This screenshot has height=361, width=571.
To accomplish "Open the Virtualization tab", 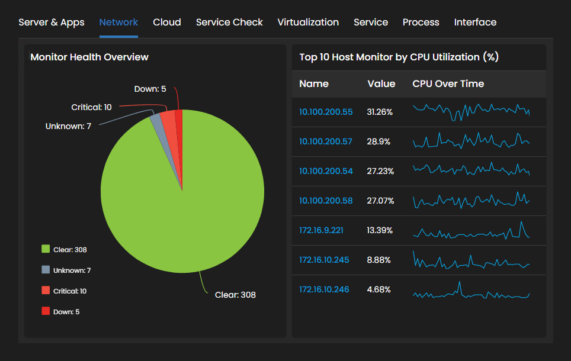I will (x=308, y=22).
